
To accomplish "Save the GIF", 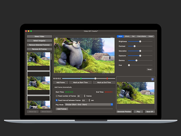I will point(150,112).
